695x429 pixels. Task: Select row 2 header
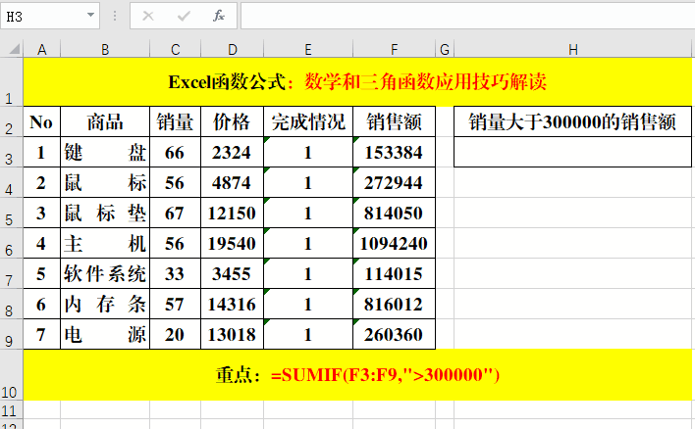pyautogui.click(x=12, y=121)
